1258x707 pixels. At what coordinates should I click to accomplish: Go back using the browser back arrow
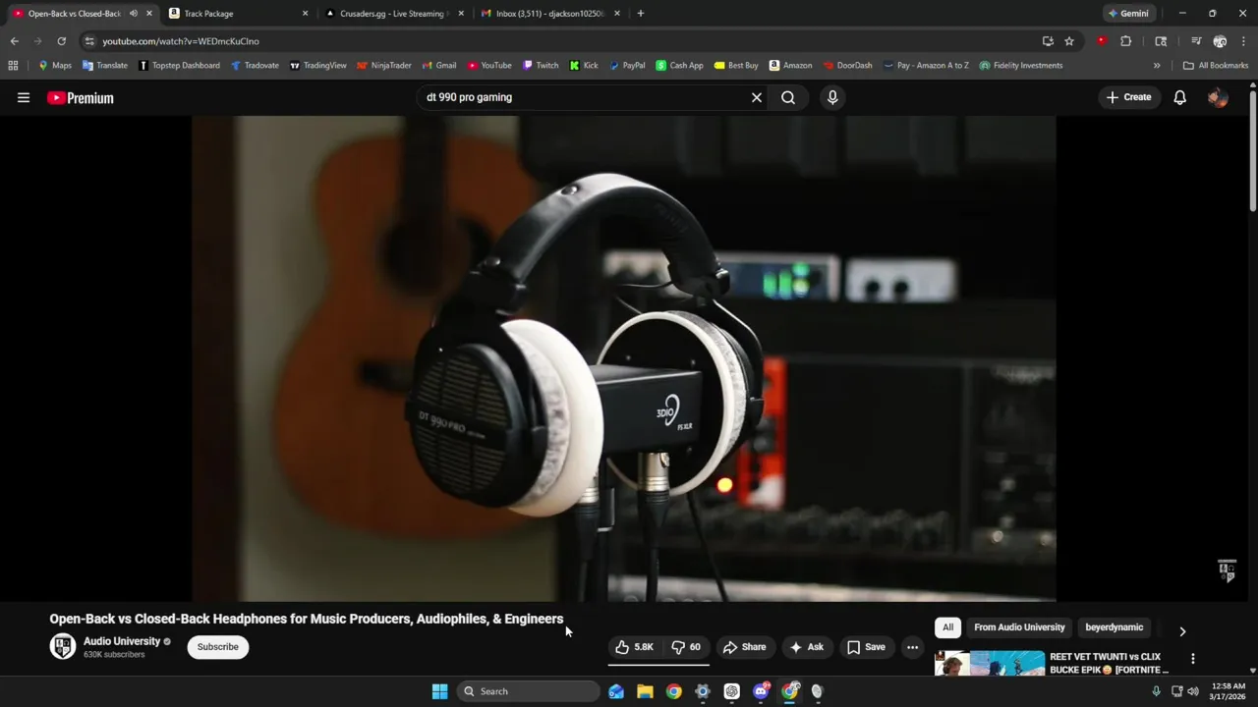coord(15,41)
